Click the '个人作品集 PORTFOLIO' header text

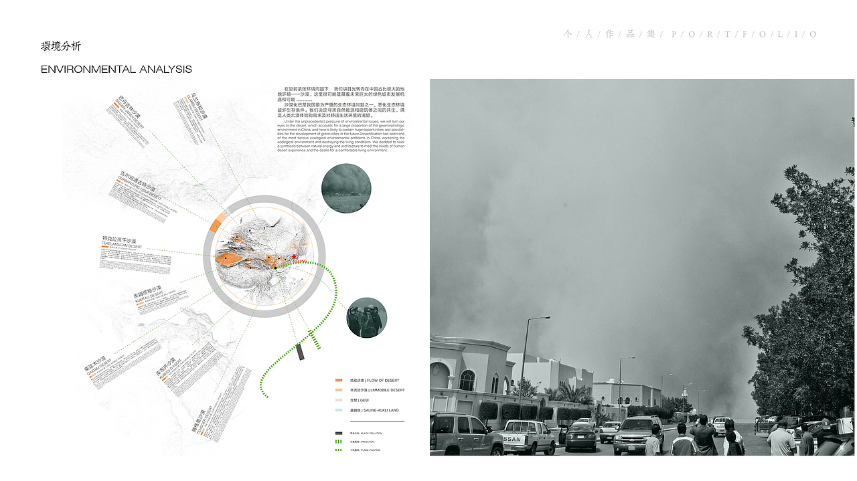coord(690,34)
